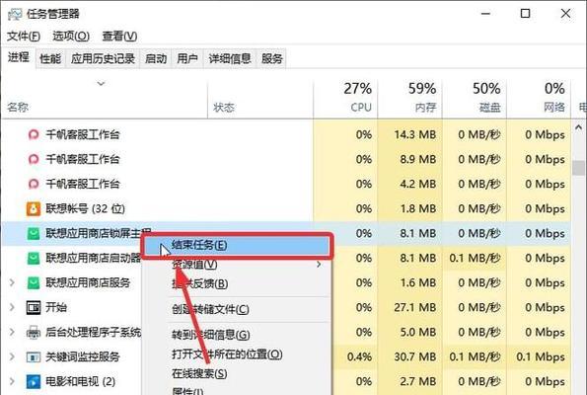587x395 pixels.
Task: Click the 后台处理程序子系统 printer icon
Action: (x=34, y=332)
